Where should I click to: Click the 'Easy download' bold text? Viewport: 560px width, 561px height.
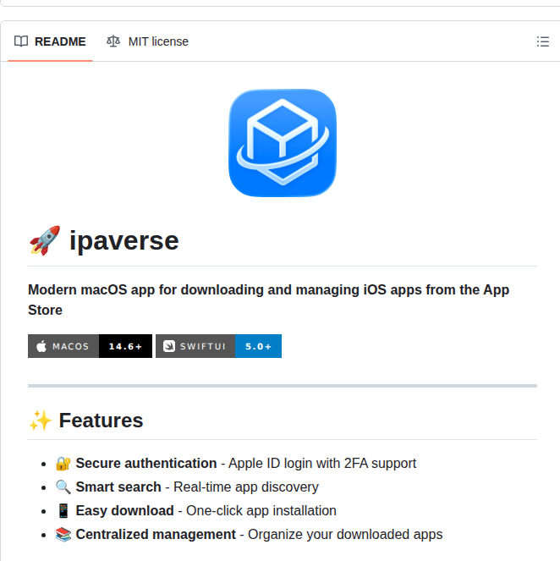click(125, 510)
